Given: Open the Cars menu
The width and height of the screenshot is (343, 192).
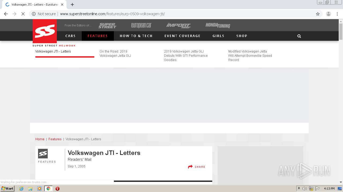Looking at the screenshot, I should 70,36.
